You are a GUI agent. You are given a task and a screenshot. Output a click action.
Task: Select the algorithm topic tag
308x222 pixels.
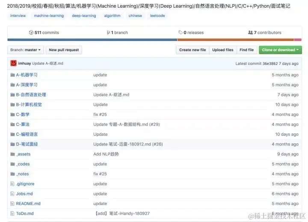click(112, 16)
